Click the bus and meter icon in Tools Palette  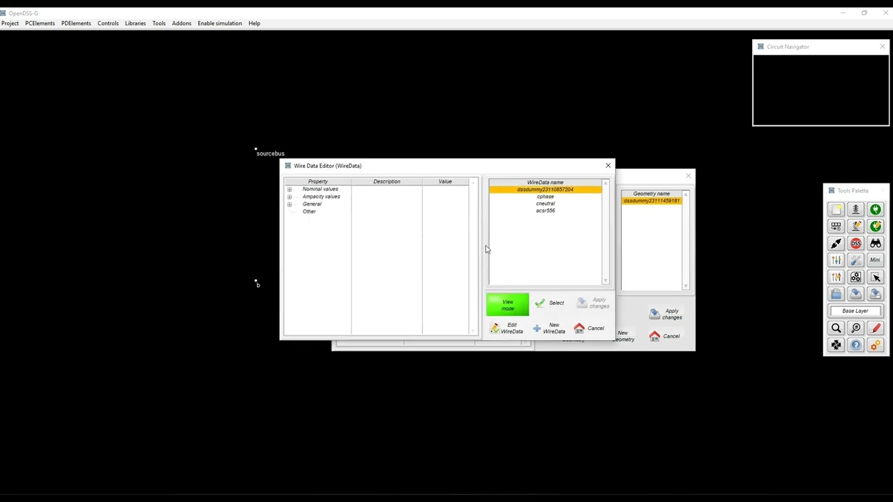point(836,227)
